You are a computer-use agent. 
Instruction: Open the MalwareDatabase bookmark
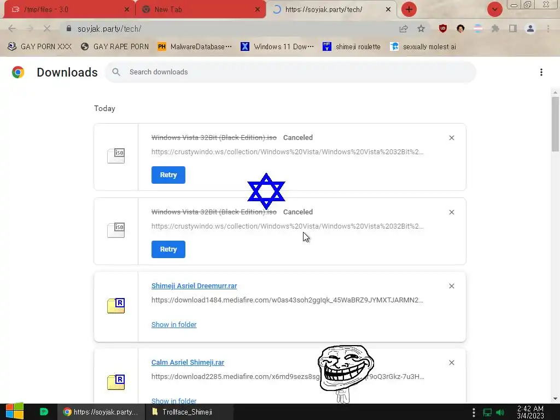tap(195, 47)
